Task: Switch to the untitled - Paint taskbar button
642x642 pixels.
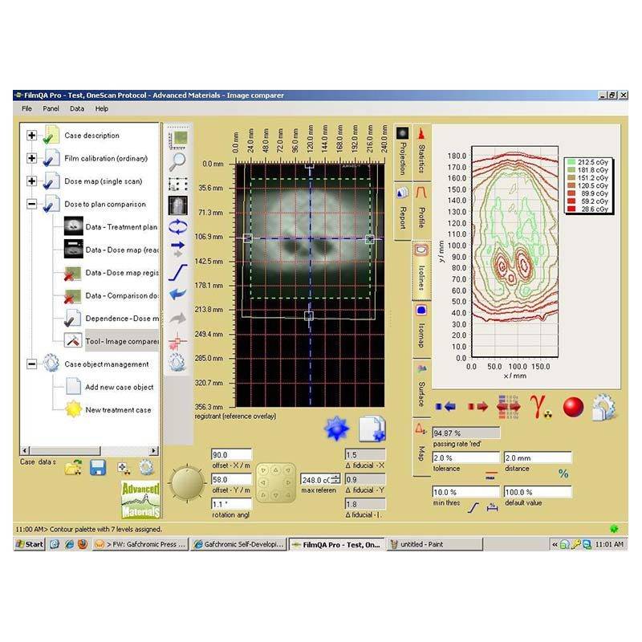Action: pos(434,544)
